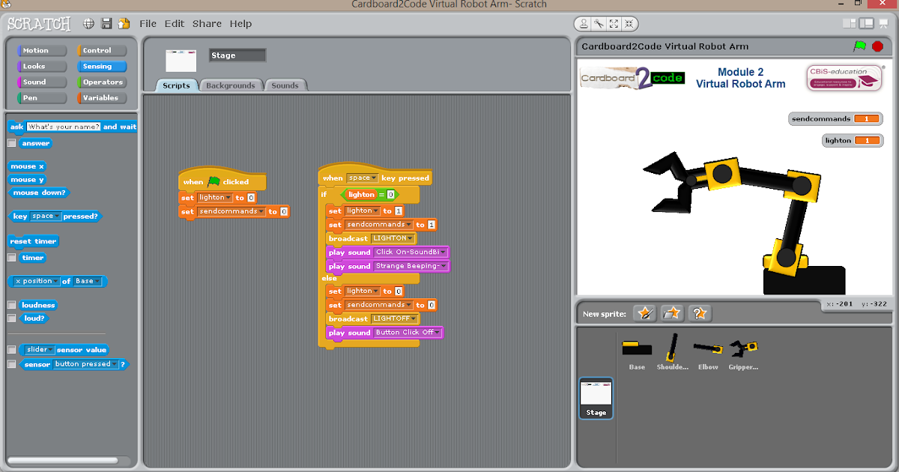Choose new sprite from file
899x472 pixels.
point(672,313)
